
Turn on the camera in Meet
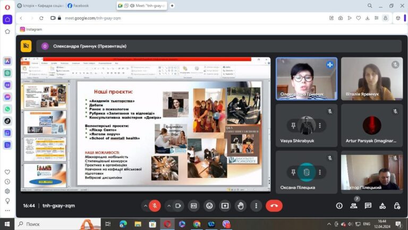178,206
